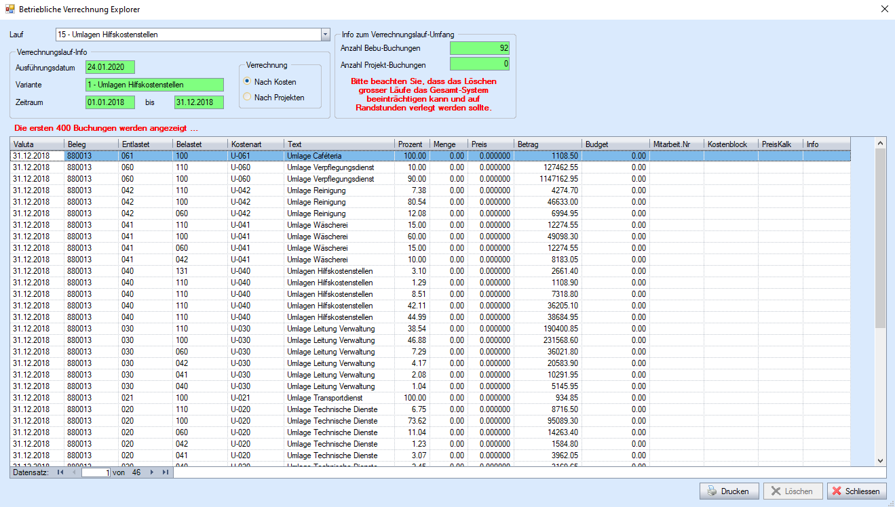Click the Kostenart column header

[254, 144]
